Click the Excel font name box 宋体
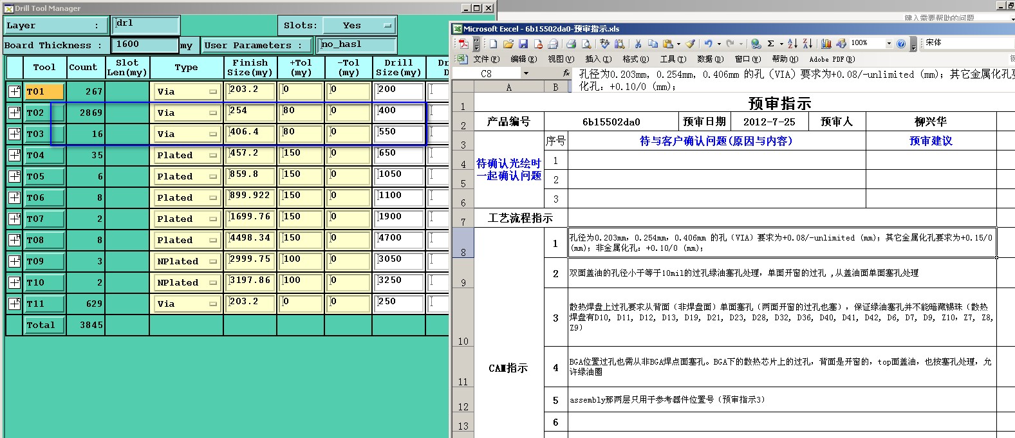This screenshot has height=438, width=1015. click(969, 42)
